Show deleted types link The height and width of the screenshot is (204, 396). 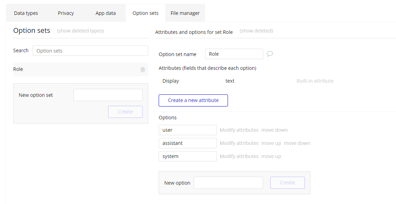pyautogui.click(x=80, y=31)
